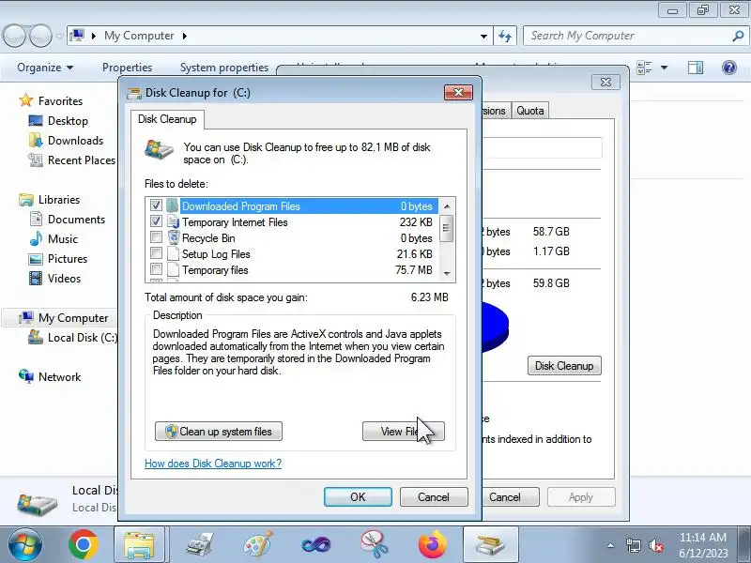
Task: Open Explorer help icon
Action: click(729, 68)
